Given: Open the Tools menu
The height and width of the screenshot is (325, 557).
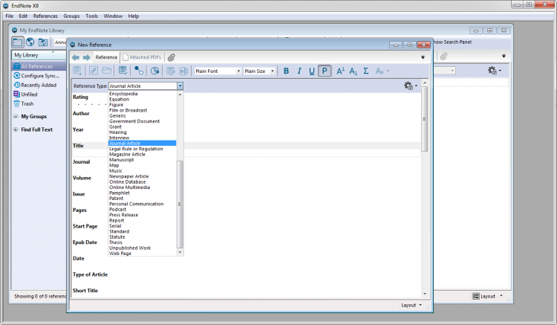Looking at the screenshot, I should [91, 16].
